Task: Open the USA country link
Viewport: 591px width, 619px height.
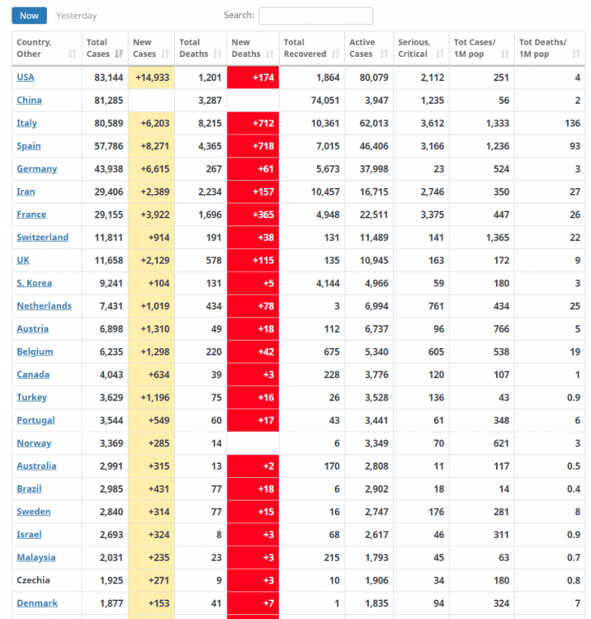Action: pos(26,78)
